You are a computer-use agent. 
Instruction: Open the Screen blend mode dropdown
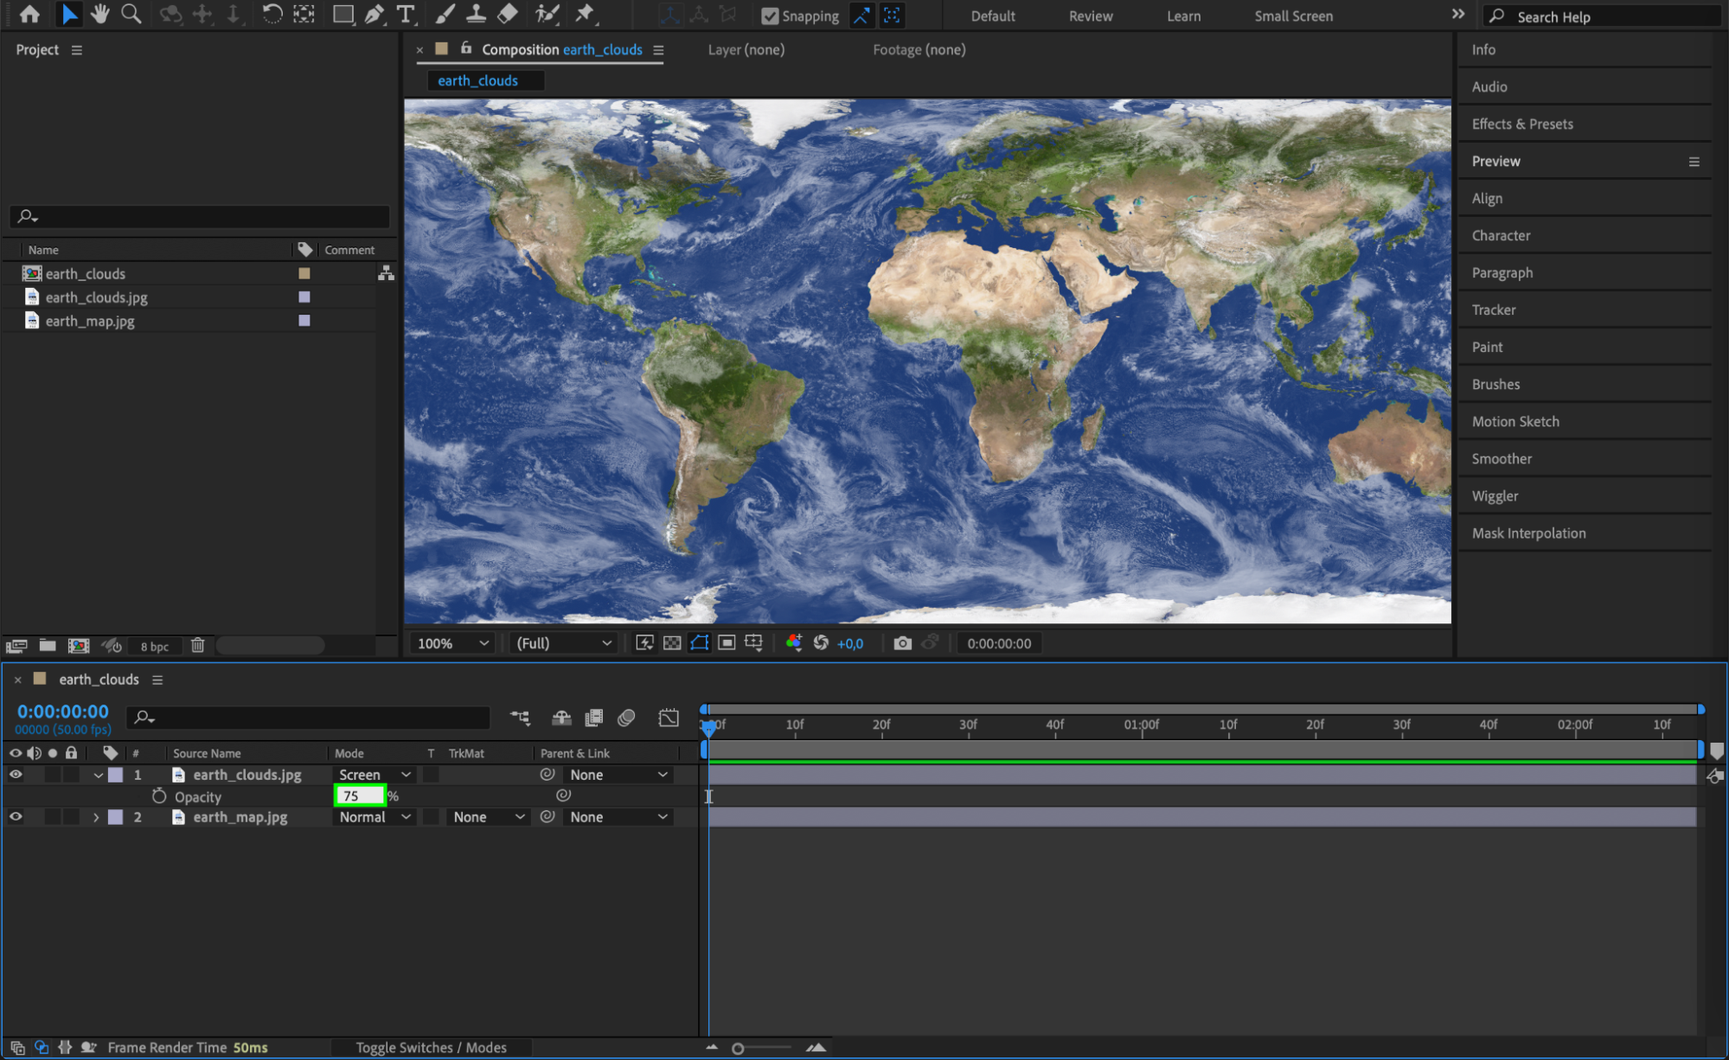pyautogui.click(x=374, y=775)
